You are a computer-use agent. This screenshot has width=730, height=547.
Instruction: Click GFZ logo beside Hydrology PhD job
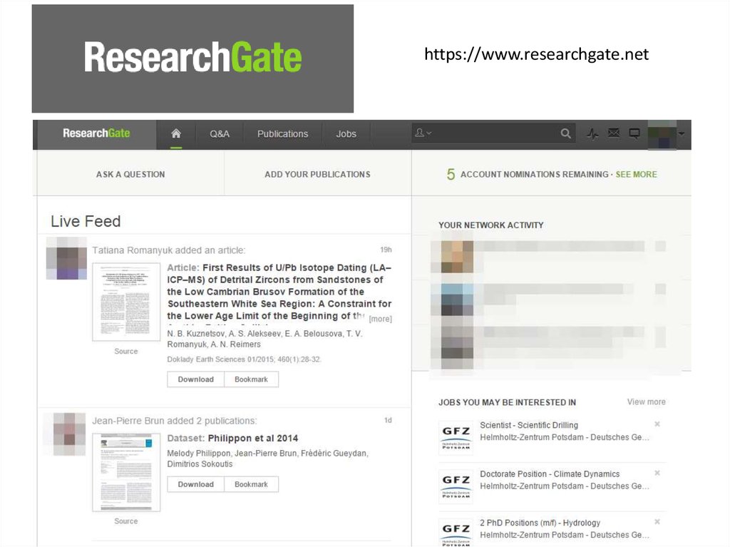(456, 531)
